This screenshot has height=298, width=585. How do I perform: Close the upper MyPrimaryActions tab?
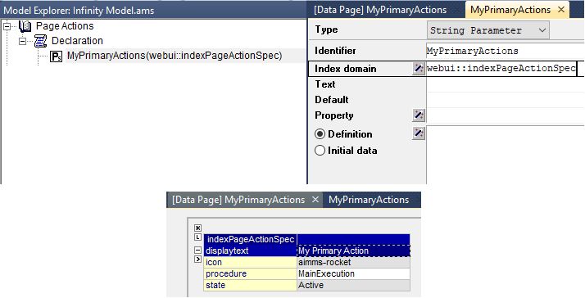(x=561, y=10)
